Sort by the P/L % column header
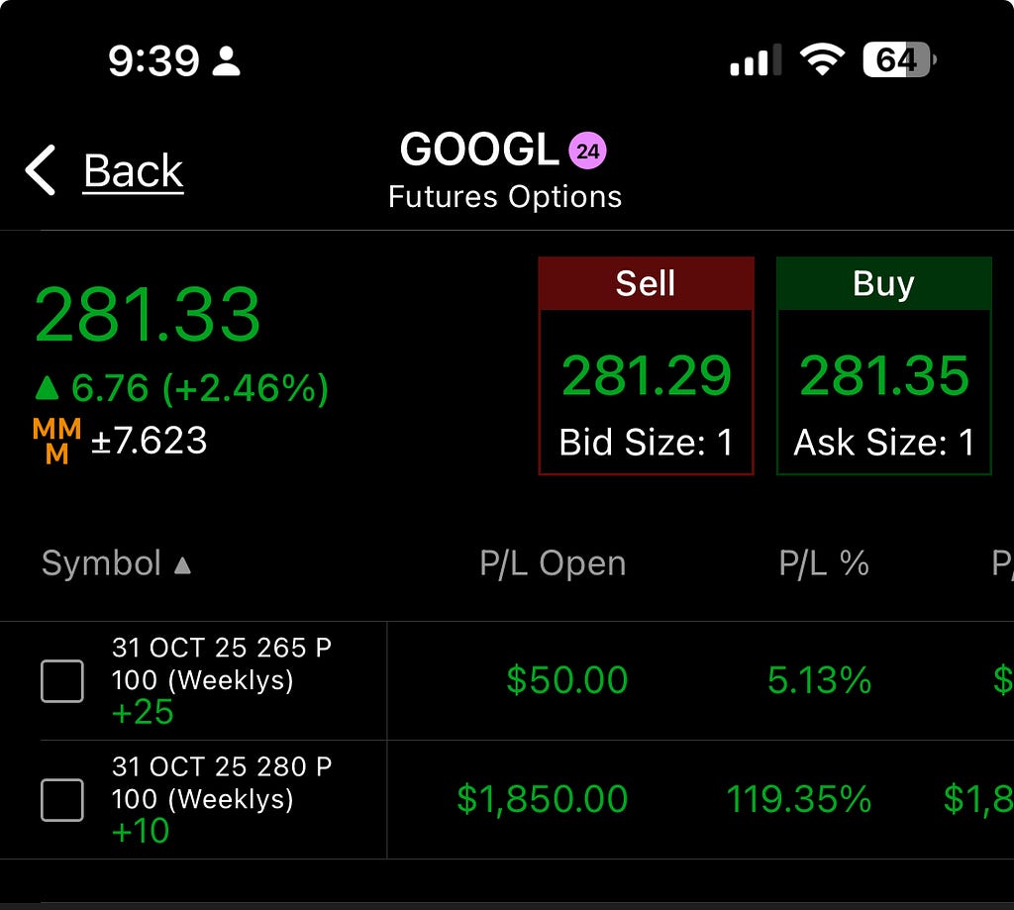 pos(824,563)
